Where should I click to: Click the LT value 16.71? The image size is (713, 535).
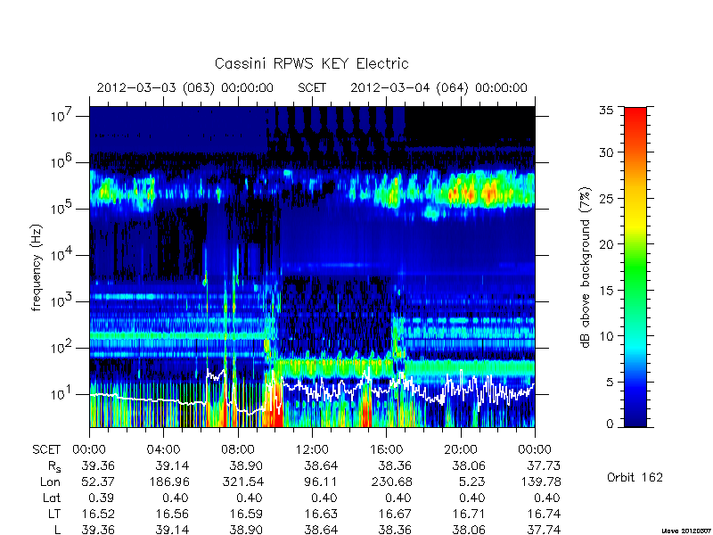[x=470, y=514]
